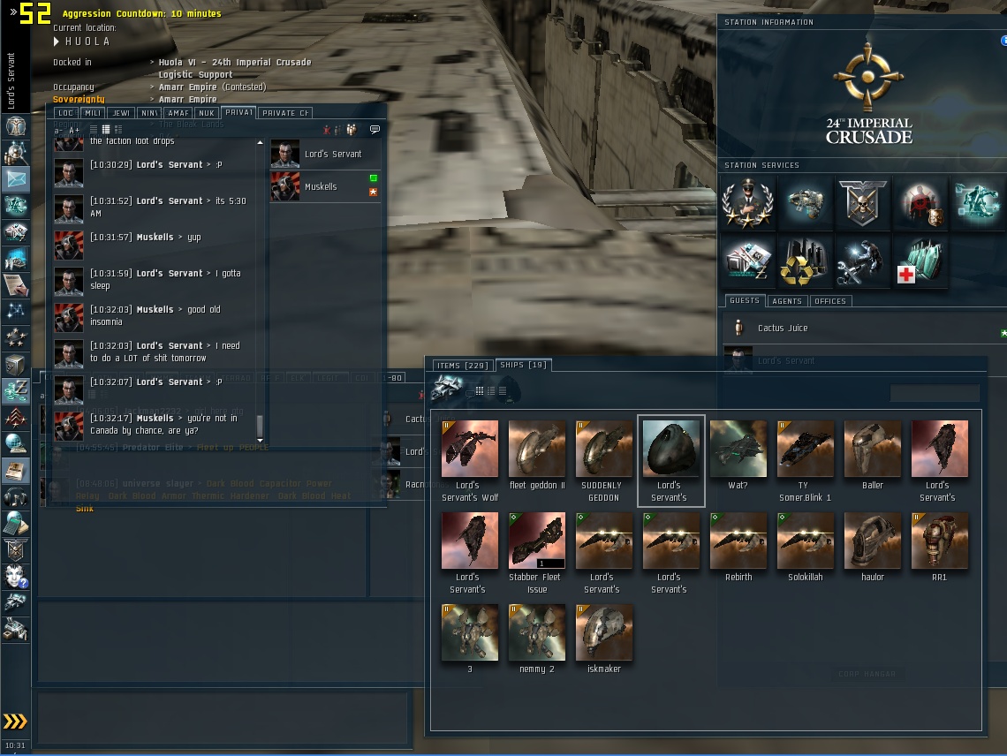Viewport: 1007px width, 756px height.
Task: Select the Stabber Fleet Issue ship
Action: (x=537, y=555)
